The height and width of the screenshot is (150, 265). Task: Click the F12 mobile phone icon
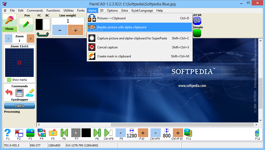coord(257,133)
